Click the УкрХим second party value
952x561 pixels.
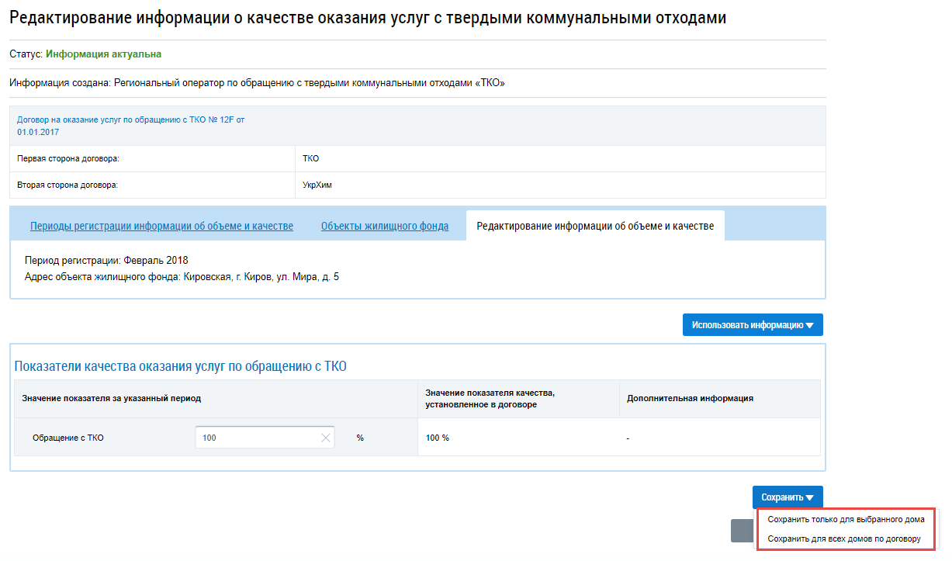pyautogui.click(x=315, y=185)
